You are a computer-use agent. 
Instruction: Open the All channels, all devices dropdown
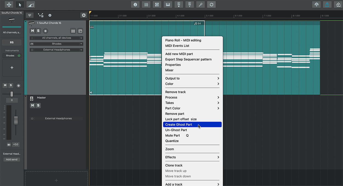[57, 38]
